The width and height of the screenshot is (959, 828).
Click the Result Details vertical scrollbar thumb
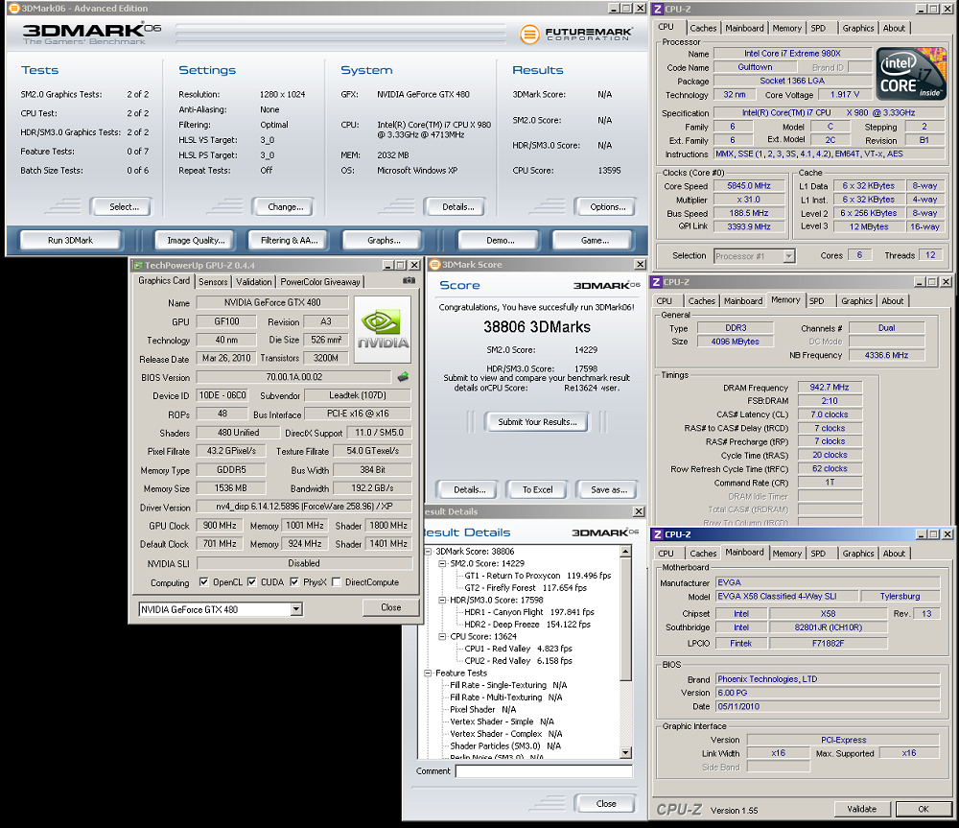coord(625,619)
